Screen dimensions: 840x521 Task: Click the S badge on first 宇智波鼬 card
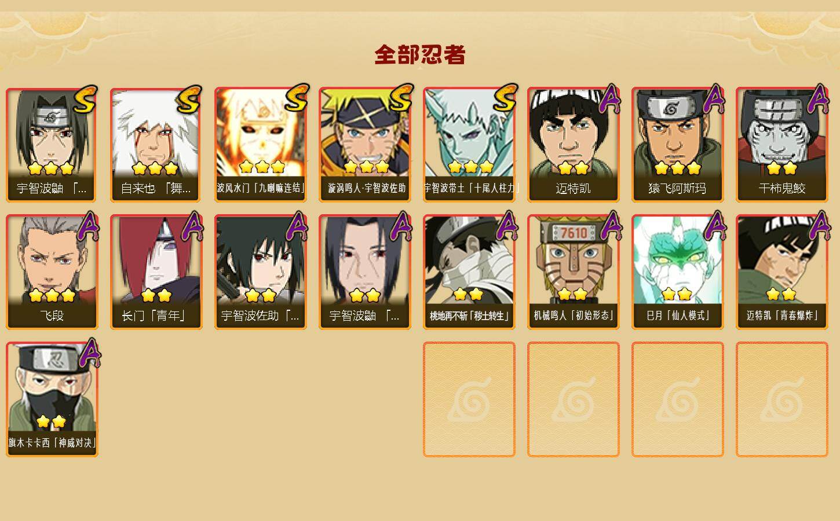[x=86, y=99]
